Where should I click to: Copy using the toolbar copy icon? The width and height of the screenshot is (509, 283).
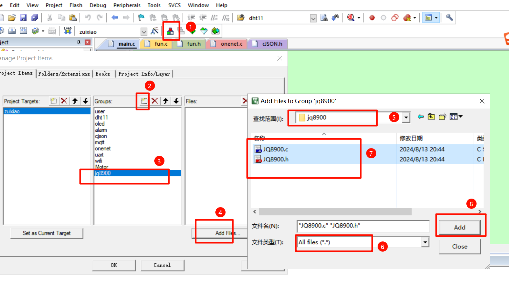point(61,18)
